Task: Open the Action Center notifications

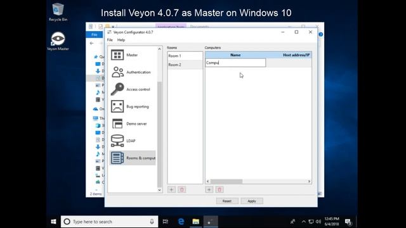Action: tap(348, 222)
